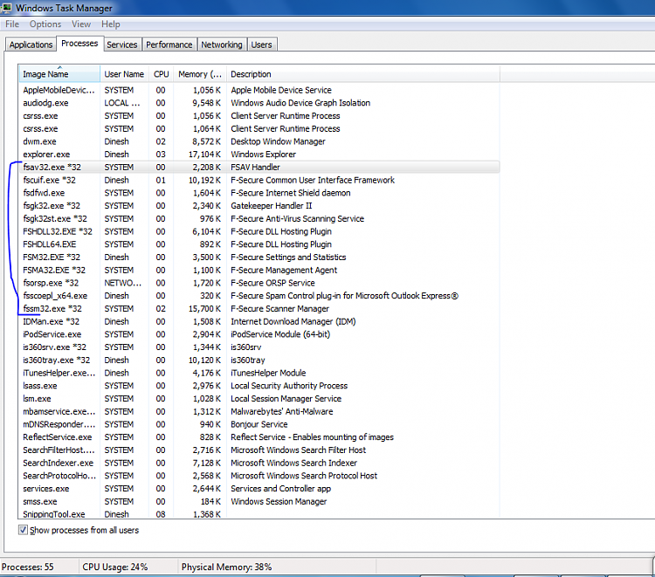This screenshot has height=577, width=655.
Task: Click the Internet Download Manager (IDM) description
Action: [x=293, y=321]
